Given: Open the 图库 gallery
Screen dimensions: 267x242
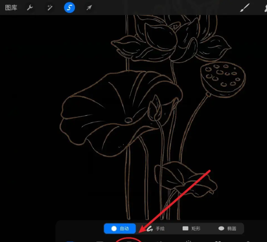Looking at the screenshot, I should 11,8.
